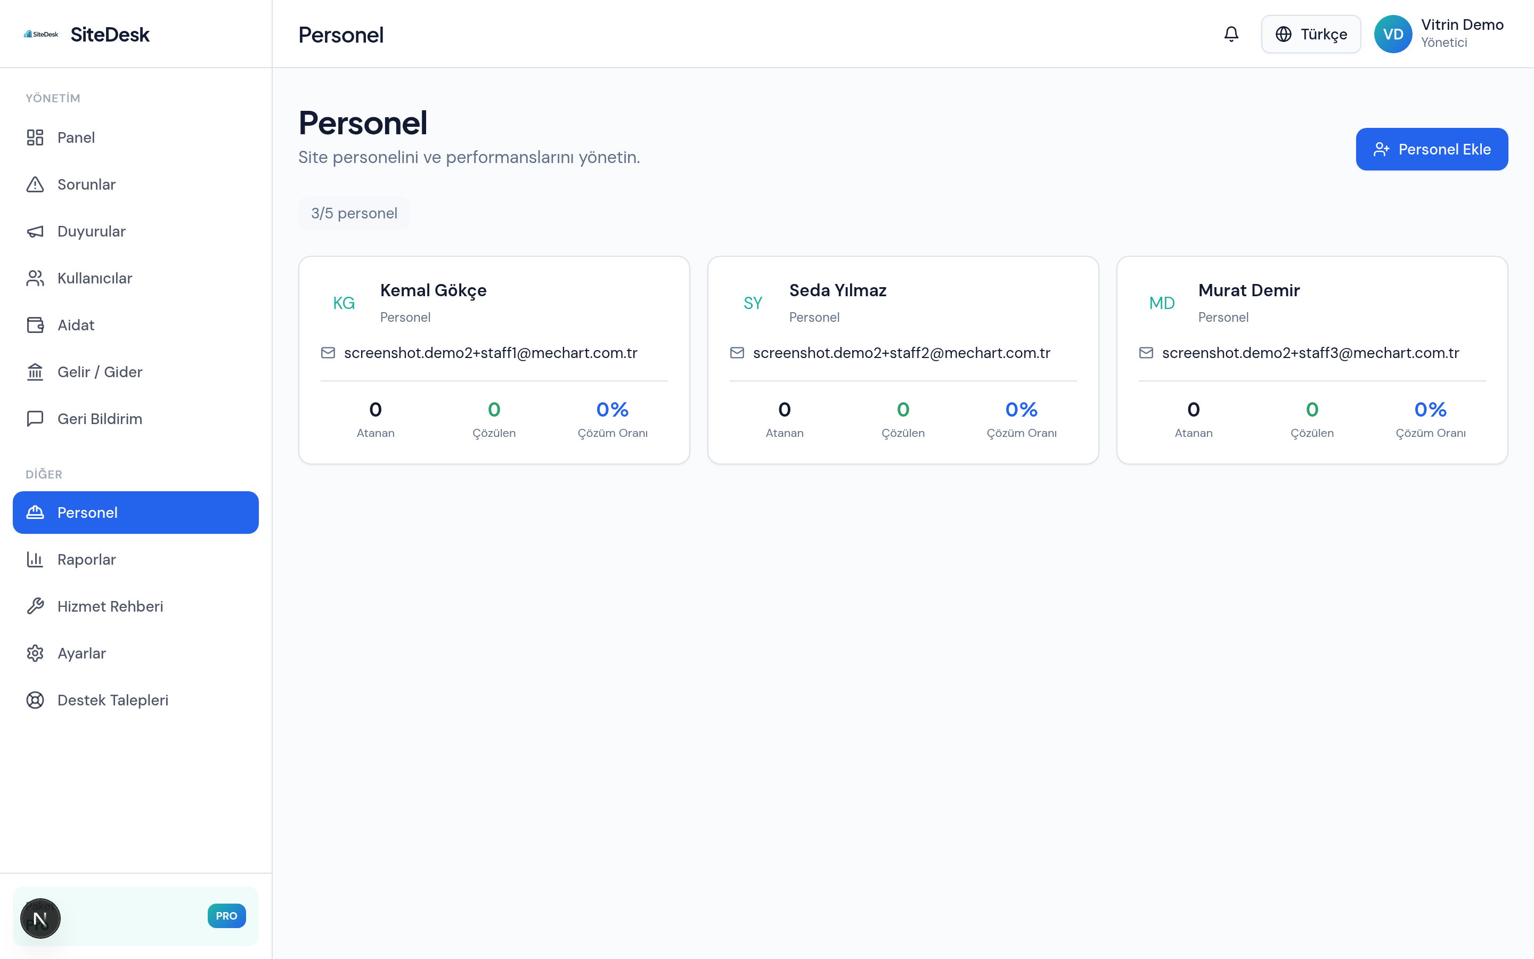Click the 3/5 personel count badge
Screen dimensions: 1534x959
click(354, 214)
